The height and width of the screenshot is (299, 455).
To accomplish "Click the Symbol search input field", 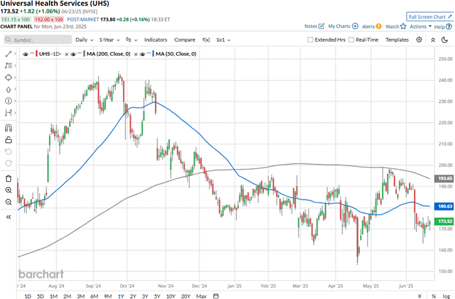I will click(x=38, y=40).
